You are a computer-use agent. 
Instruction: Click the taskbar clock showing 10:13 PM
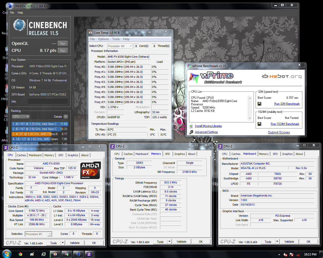310,254
